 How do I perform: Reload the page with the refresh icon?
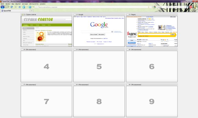(x=12, y=7)
